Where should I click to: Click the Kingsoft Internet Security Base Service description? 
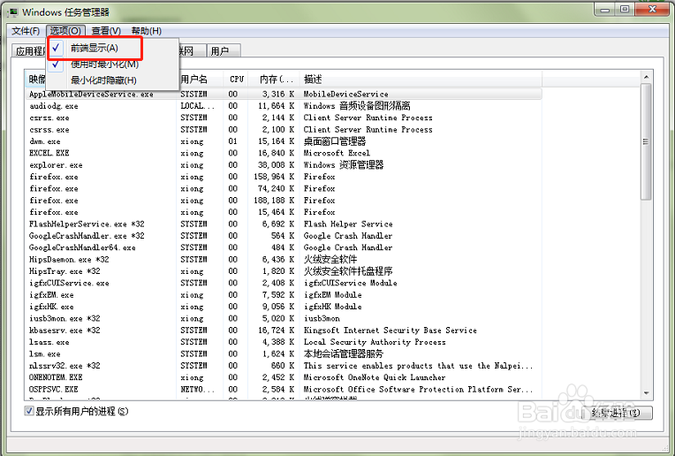coord(390,331)
